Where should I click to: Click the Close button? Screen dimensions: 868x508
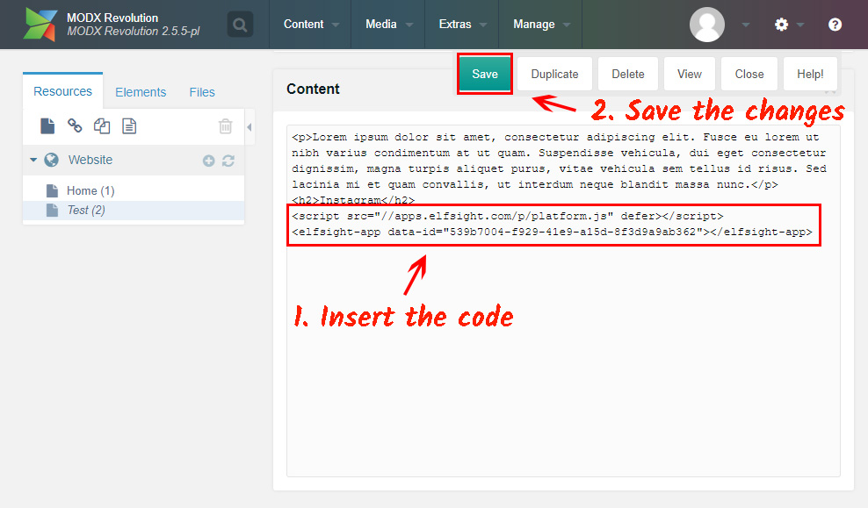tap(749, 74)
